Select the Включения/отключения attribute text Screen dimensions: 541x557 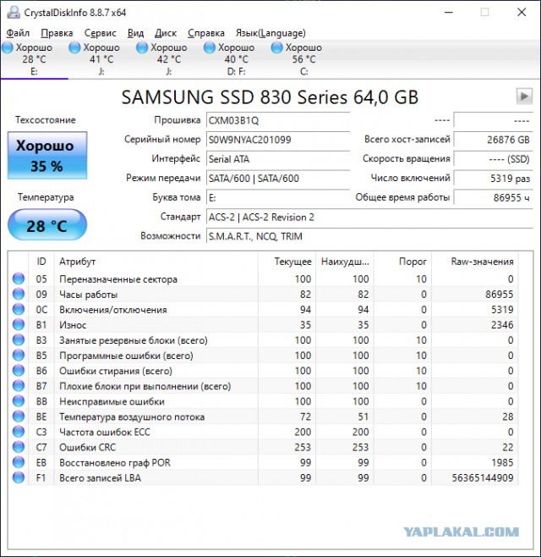tap(112, 310)
